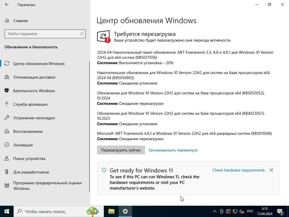
Task: Dismiss the Get ready for Windows 11 banner
Action: pos(272,170)
